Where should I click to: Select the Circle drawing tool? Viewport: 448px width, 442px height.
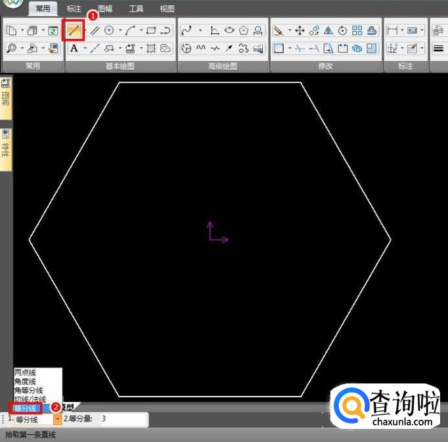coord(110,30)
